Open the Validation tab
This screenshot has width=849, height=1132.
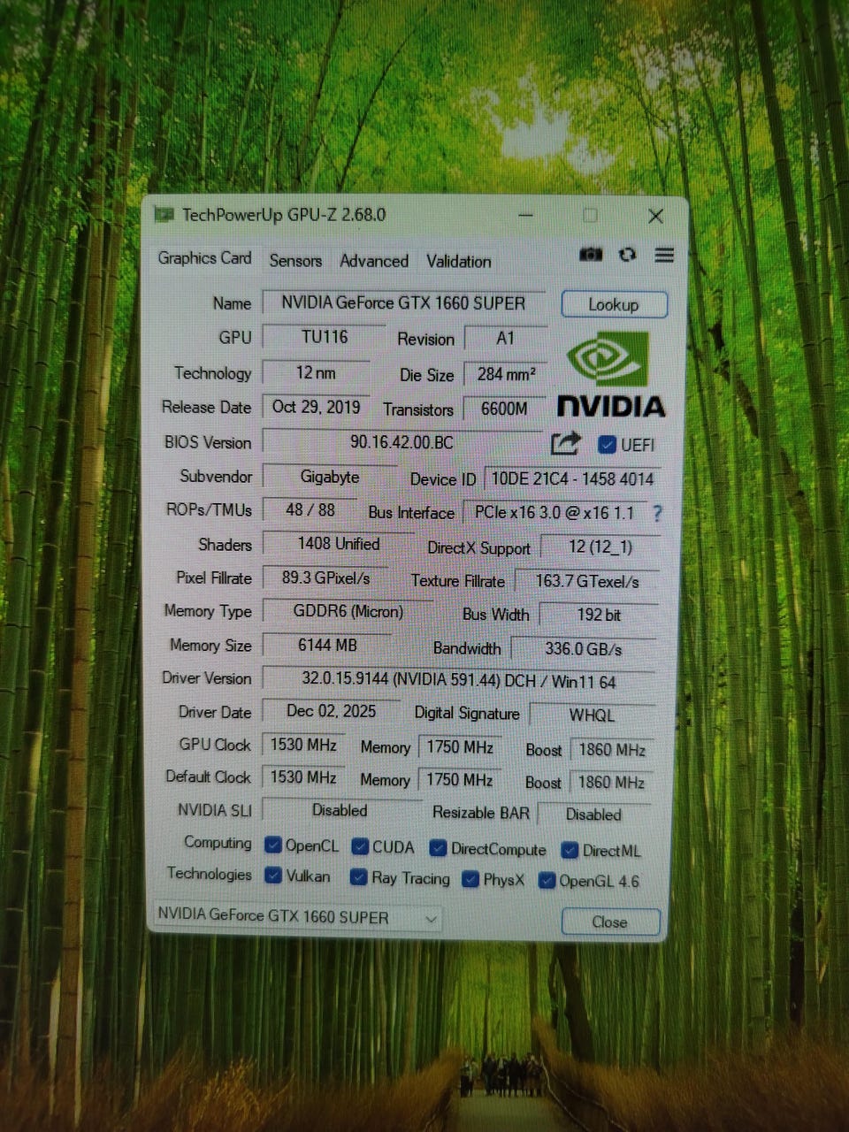pyautogui.click(x=458, y=262)
